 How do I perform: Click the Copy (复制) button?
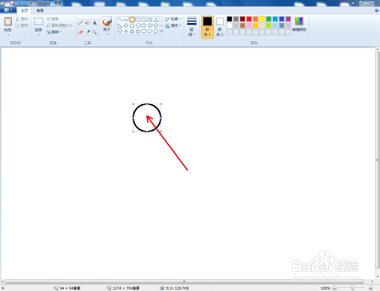(22, 26)
